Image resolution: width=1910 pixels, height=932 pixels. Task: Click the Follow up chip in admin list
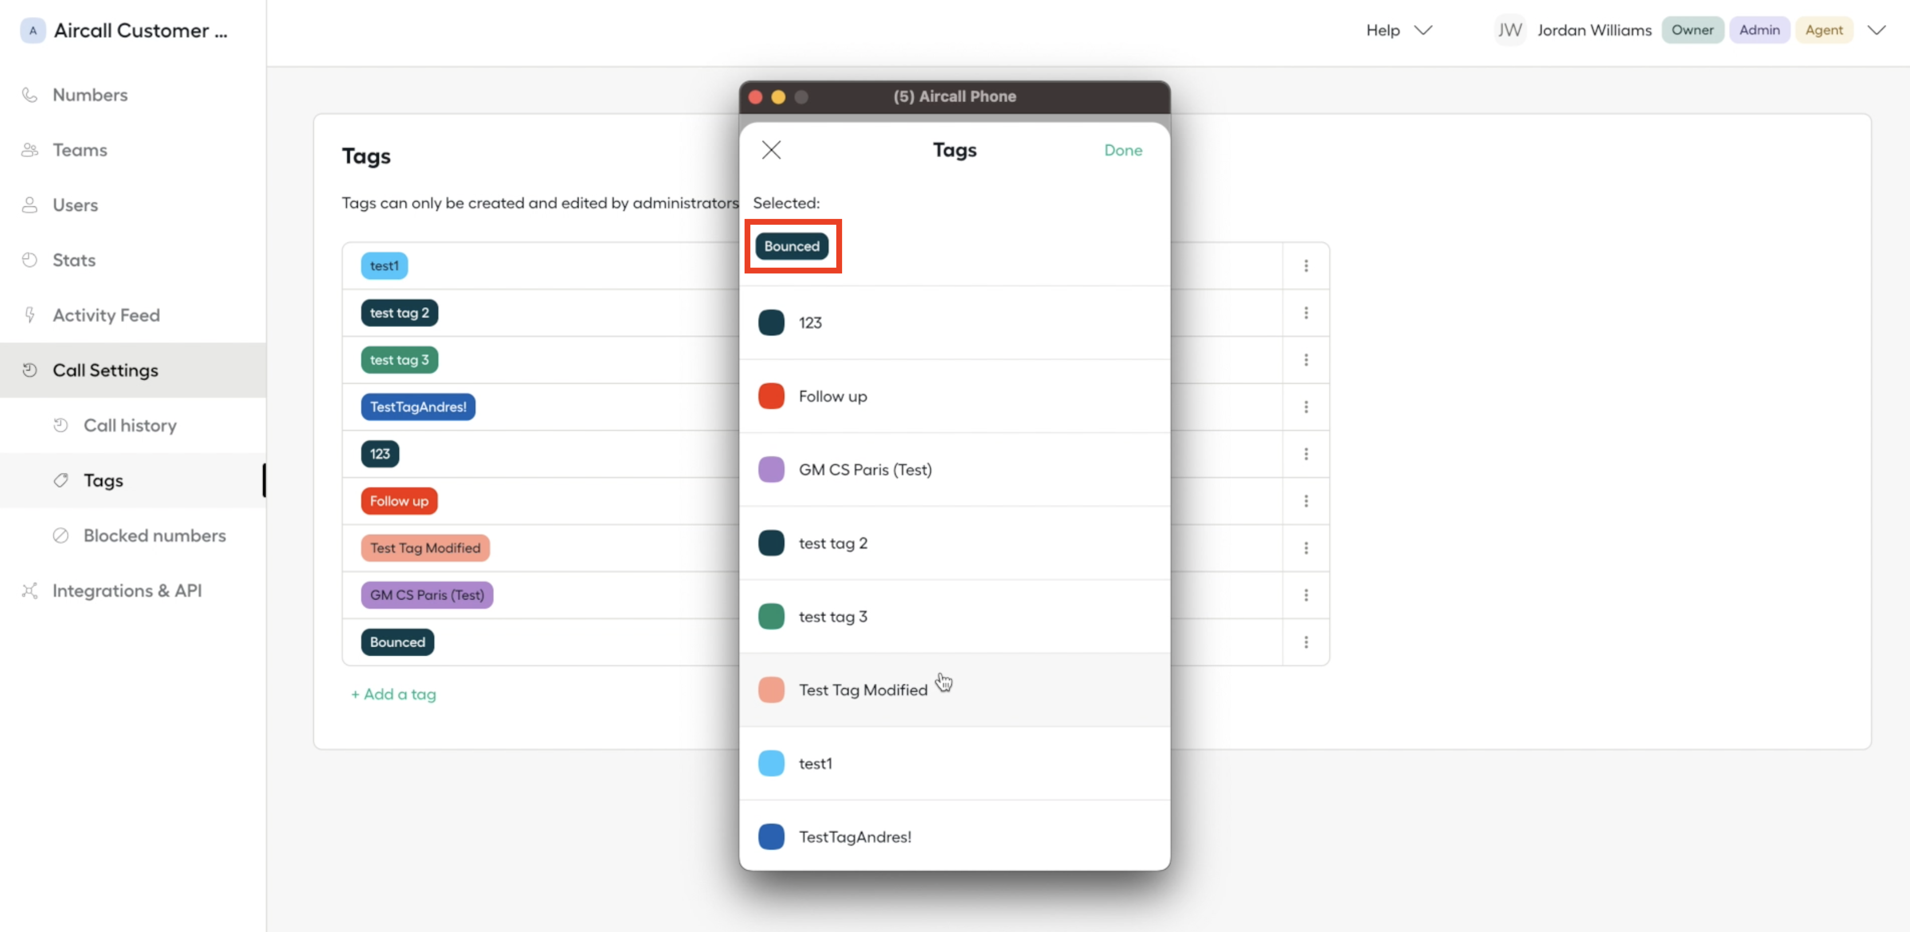[399, 501]
